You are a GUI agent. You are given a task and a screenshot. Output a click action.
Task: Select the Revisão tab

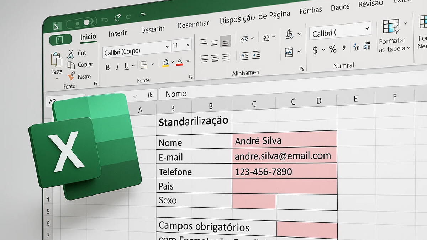tap(370, 4)
